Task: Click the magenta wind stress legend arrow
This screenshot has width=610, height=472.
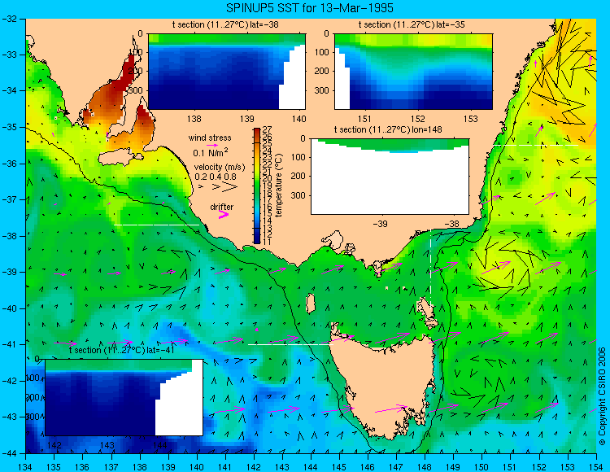Action: coord(212,145)
